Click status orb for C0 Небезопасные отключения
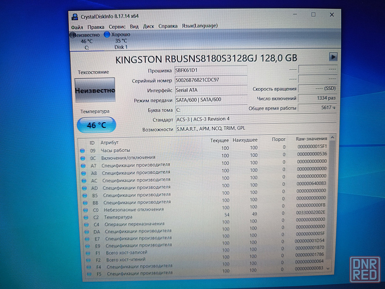Viewport: 385px width, 289px height. [85, 210]
